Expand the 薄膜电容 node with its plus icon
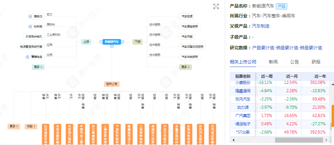 point(27,57)
